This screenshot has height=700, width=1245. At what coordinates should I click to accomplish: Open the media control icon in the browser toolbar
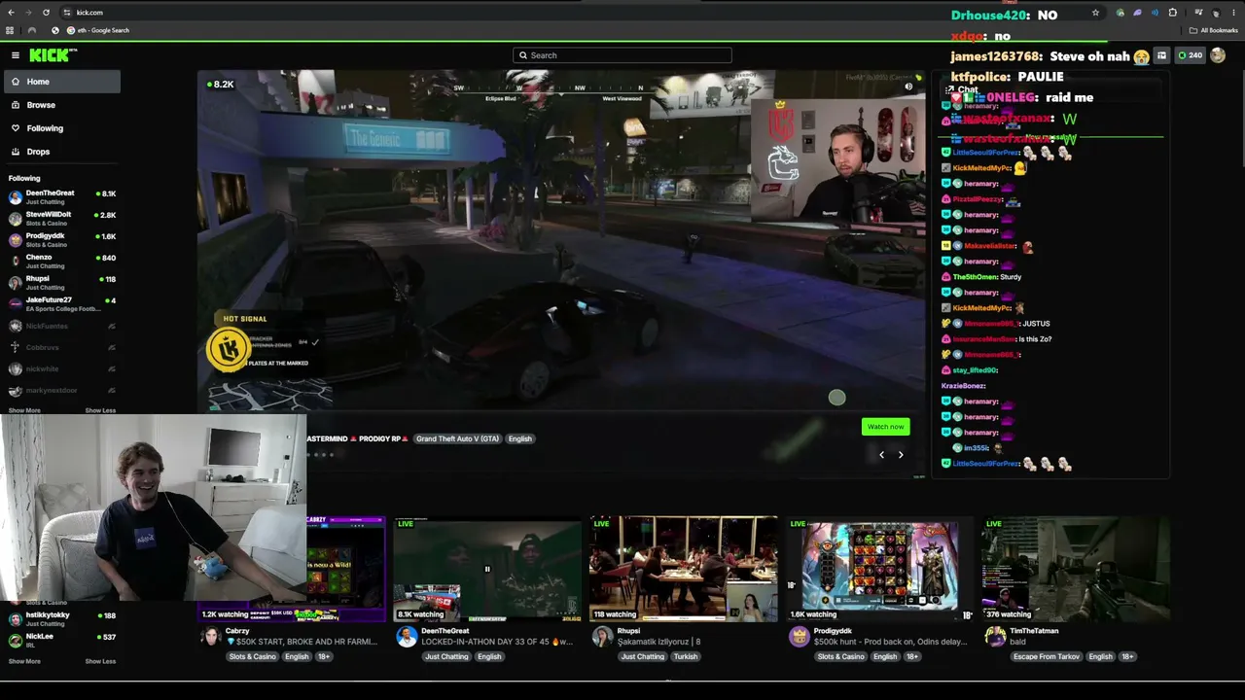(x=1198, y=13)
